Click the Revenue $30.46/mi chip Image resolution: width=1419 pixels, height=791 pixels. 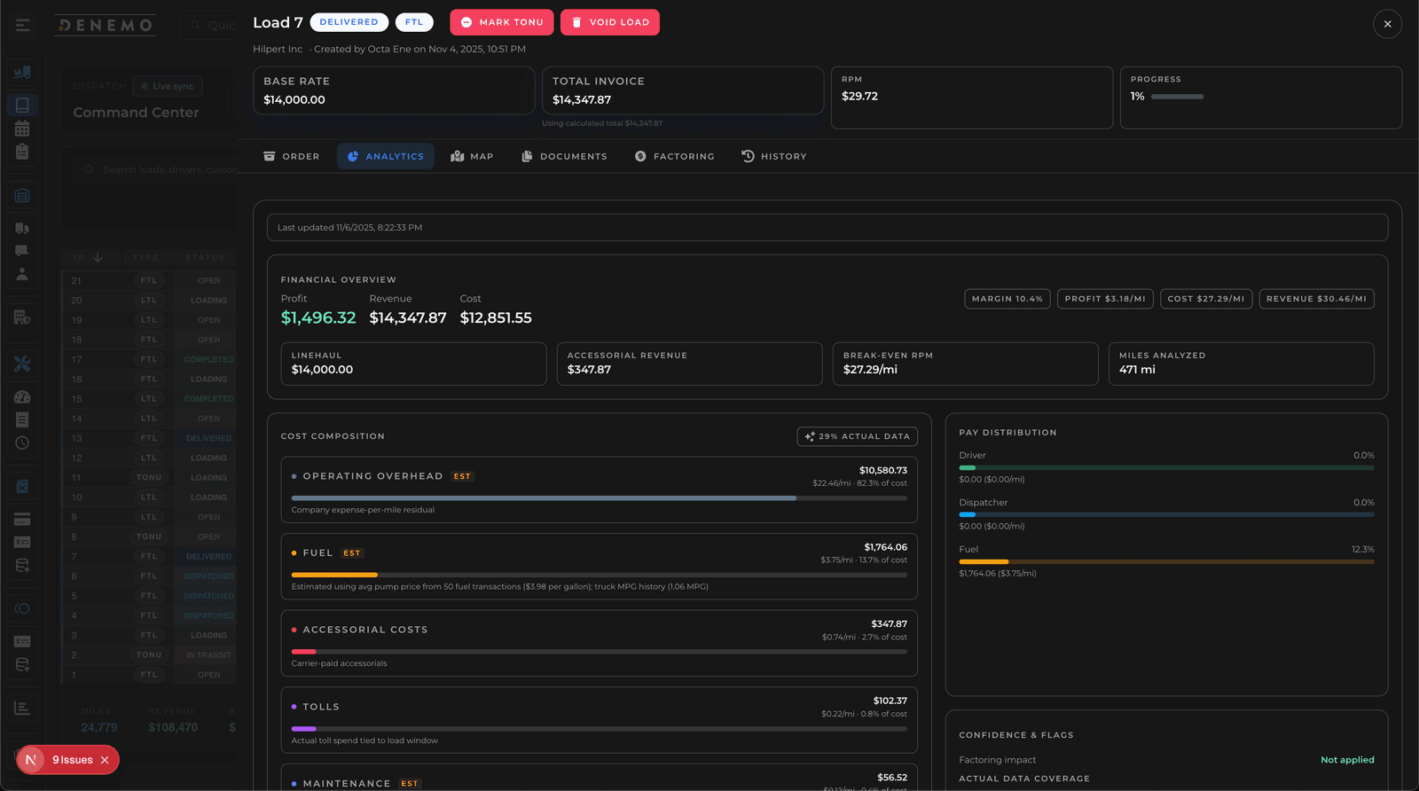1317,299
